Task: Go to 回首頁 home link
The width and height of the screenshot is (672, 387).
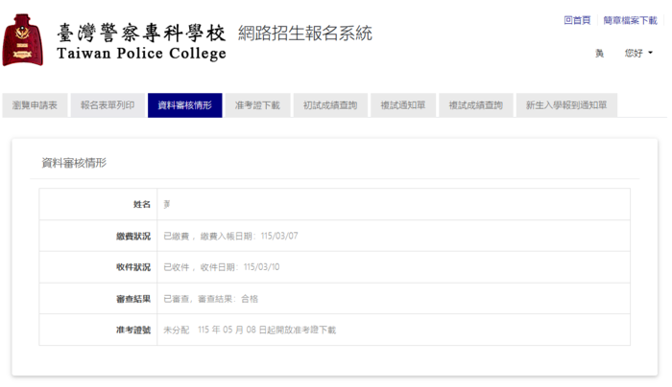Action: click(577, 20)
